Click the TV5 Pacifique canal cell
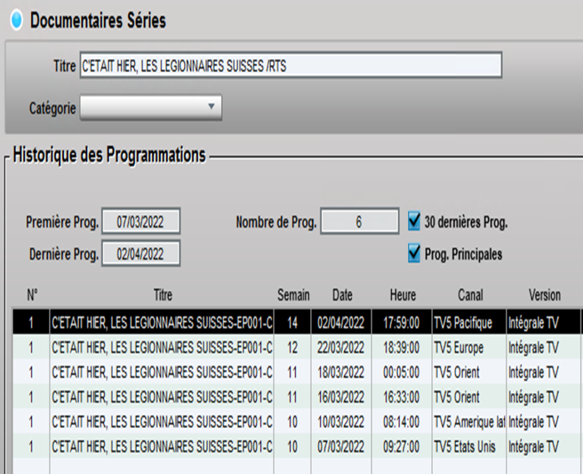 469,322
